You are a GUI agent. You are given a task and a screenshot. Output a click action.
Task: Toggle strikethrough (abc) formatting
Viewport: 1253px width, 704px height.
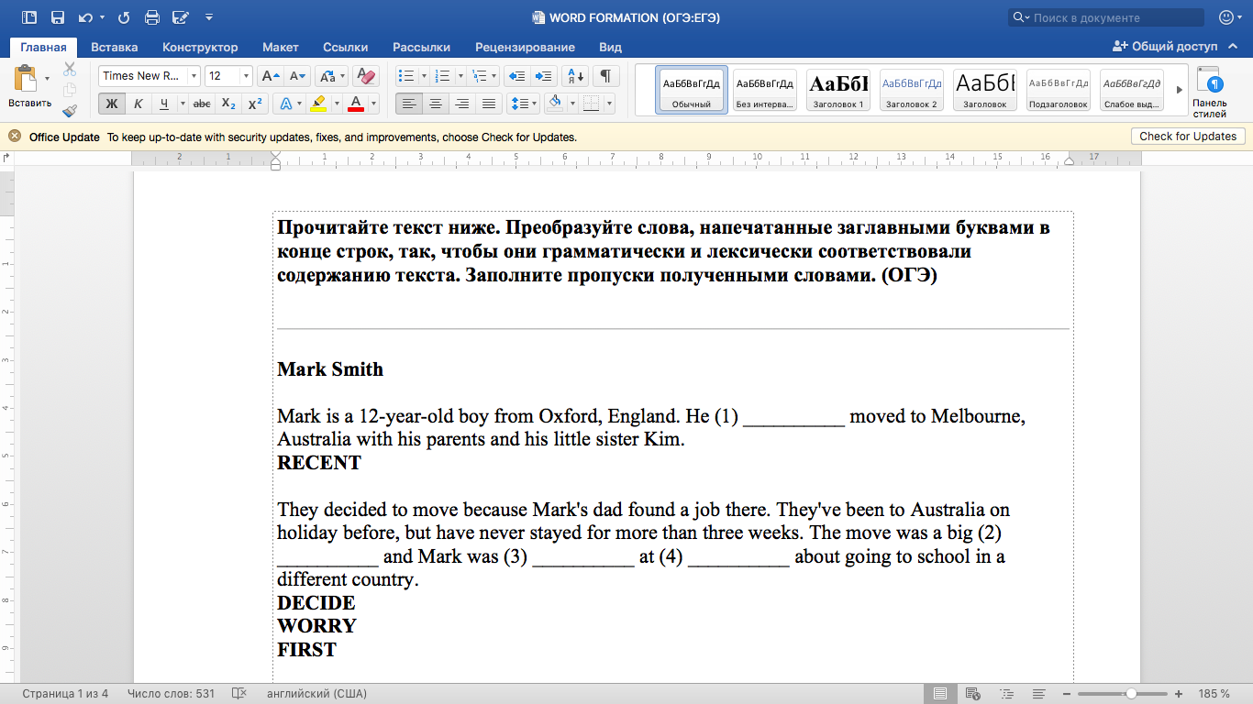(202, 104)
